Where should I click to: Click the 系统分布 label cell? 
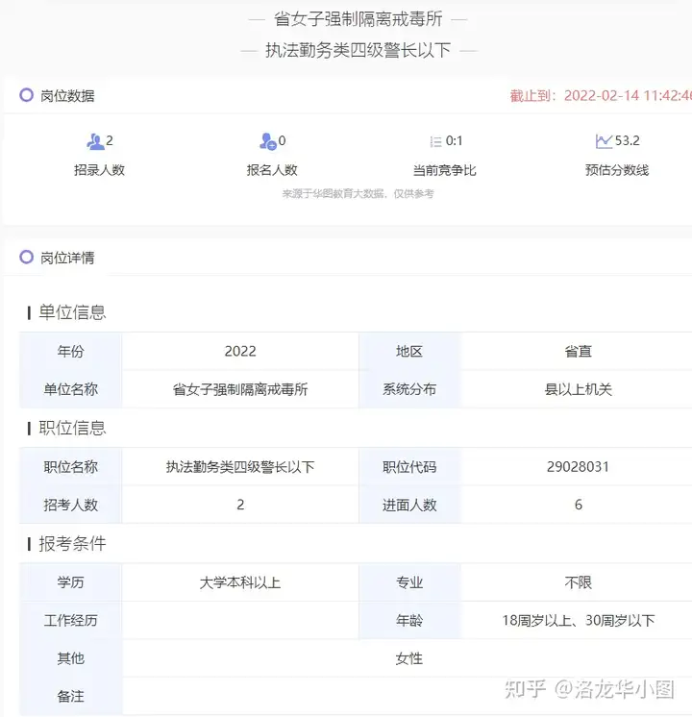[x=409, y=389]
